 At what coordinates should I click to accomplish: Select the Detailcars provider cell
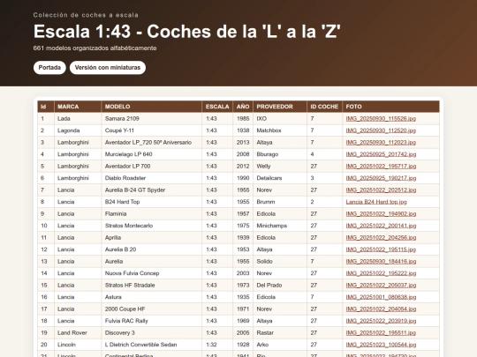(280, 178)
